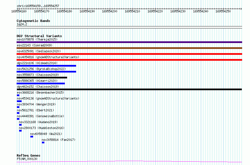Click ruler position 169554240
This screenshot has height=165, width=250.
point(201,11)
